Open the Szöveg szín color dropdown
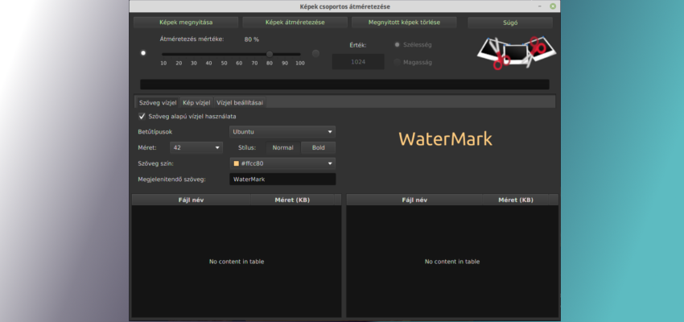The width and height of the screenshot is (684, 322). 282,163
